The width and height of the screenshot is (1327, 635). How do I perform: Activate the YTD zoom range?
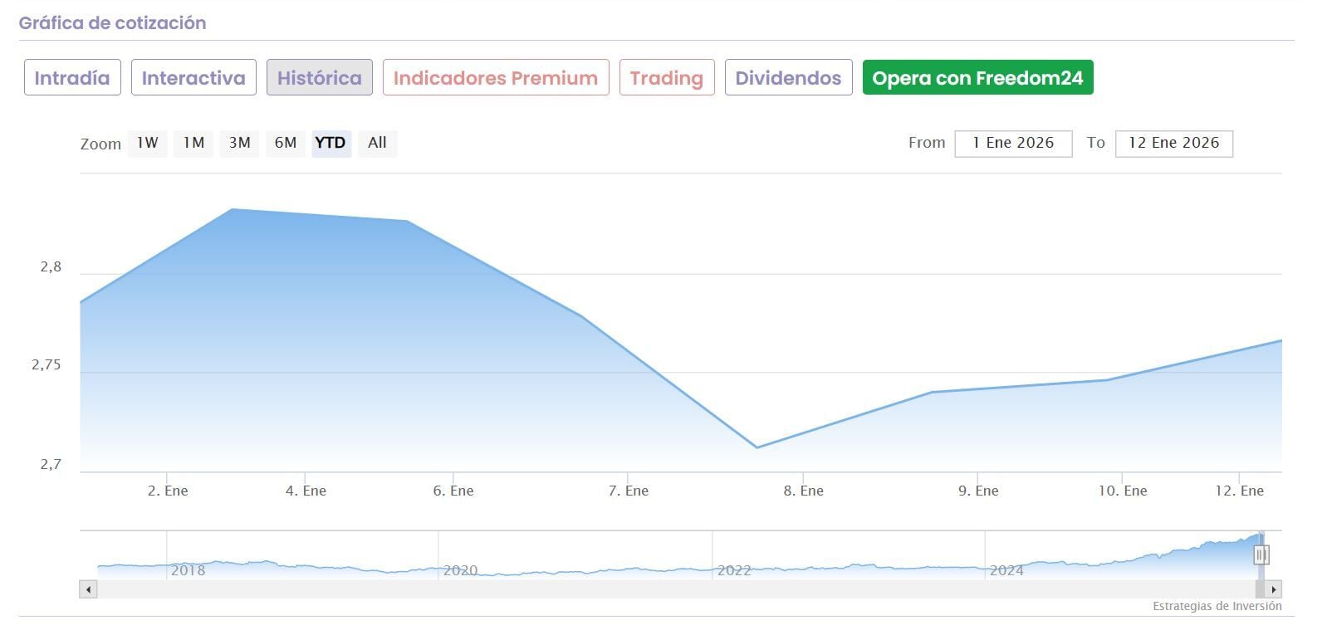click(x=331, y=143)
